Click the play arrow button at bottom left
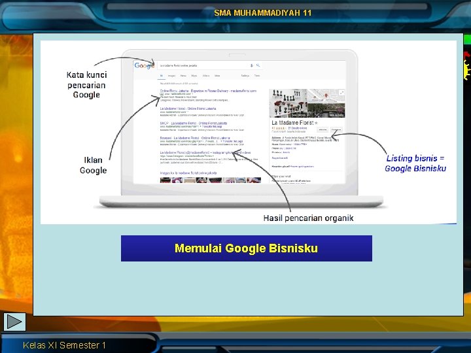Screen dimensions: 471x353 pyautogui.click(x=14, y=322)
